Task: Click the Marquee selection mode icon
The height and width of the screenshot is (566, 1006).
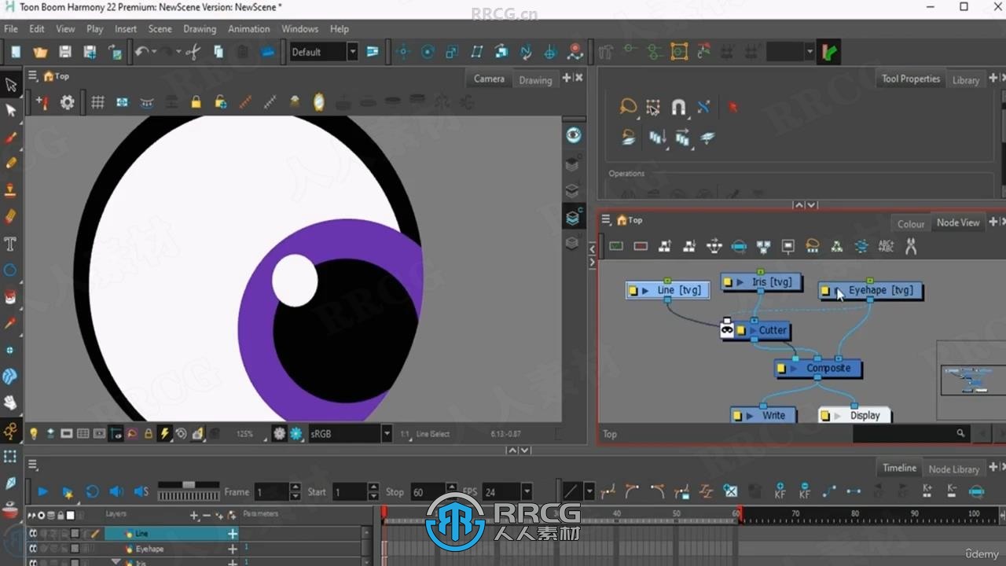Action: [653, 107]
